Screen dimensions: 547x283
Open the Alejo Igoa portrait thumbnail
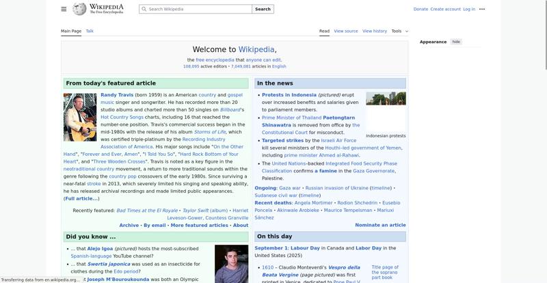(231, 264)
